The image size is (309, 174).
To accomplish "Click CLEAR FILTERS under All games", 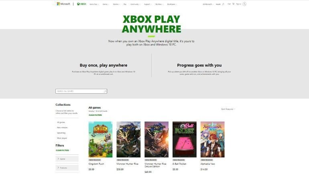I will pos(95,115).
